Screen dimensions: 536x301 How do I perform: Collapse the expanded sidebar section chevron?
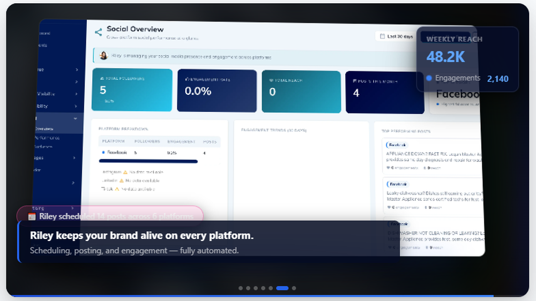pos(75,118)
